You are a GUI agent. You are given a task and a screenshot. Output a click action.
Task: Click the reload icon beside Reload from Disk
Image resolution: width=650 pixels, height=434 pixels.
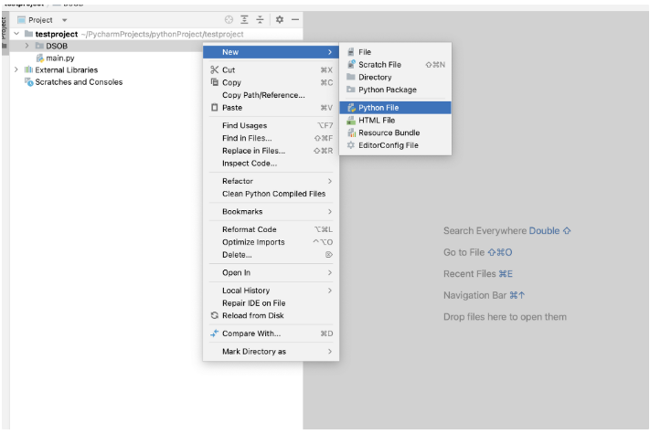tap(214, 315)
